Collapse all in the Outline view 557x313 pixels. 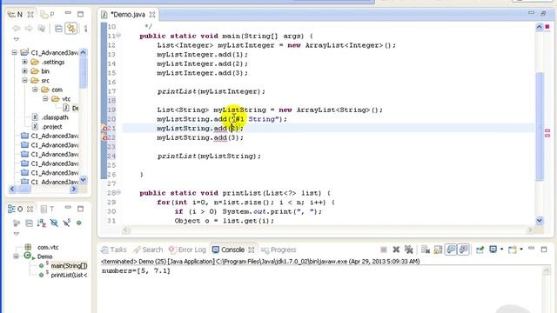[29, 223]
